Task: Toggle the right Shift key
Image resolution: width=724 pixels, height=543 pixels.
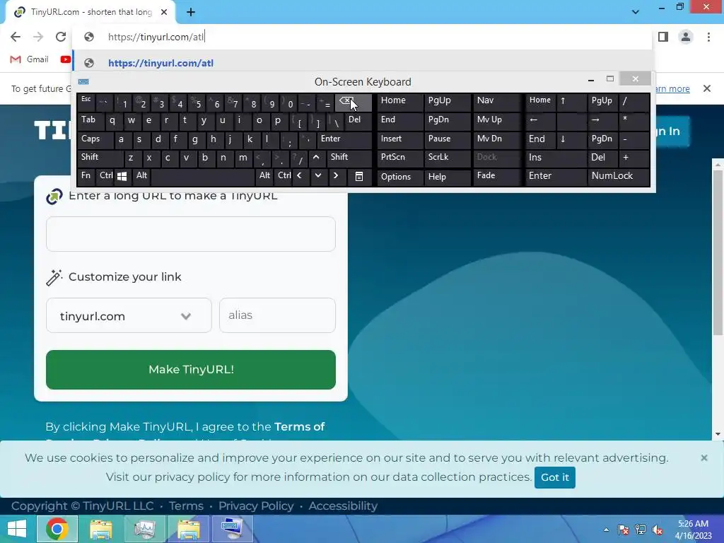Action: (349, 158)
